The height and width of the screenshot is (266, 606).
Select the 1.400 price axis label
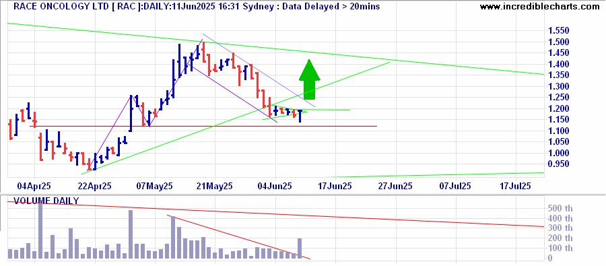coord(559,64)
